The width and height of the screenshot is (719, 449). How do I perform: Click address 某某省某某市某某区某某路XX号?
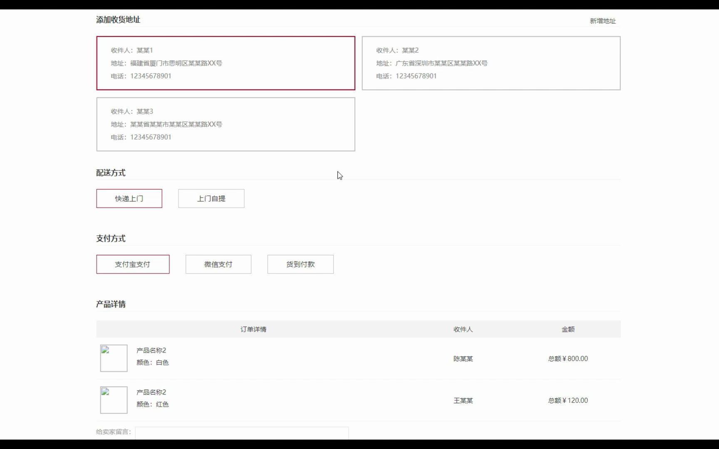click(x=176, y=124)
